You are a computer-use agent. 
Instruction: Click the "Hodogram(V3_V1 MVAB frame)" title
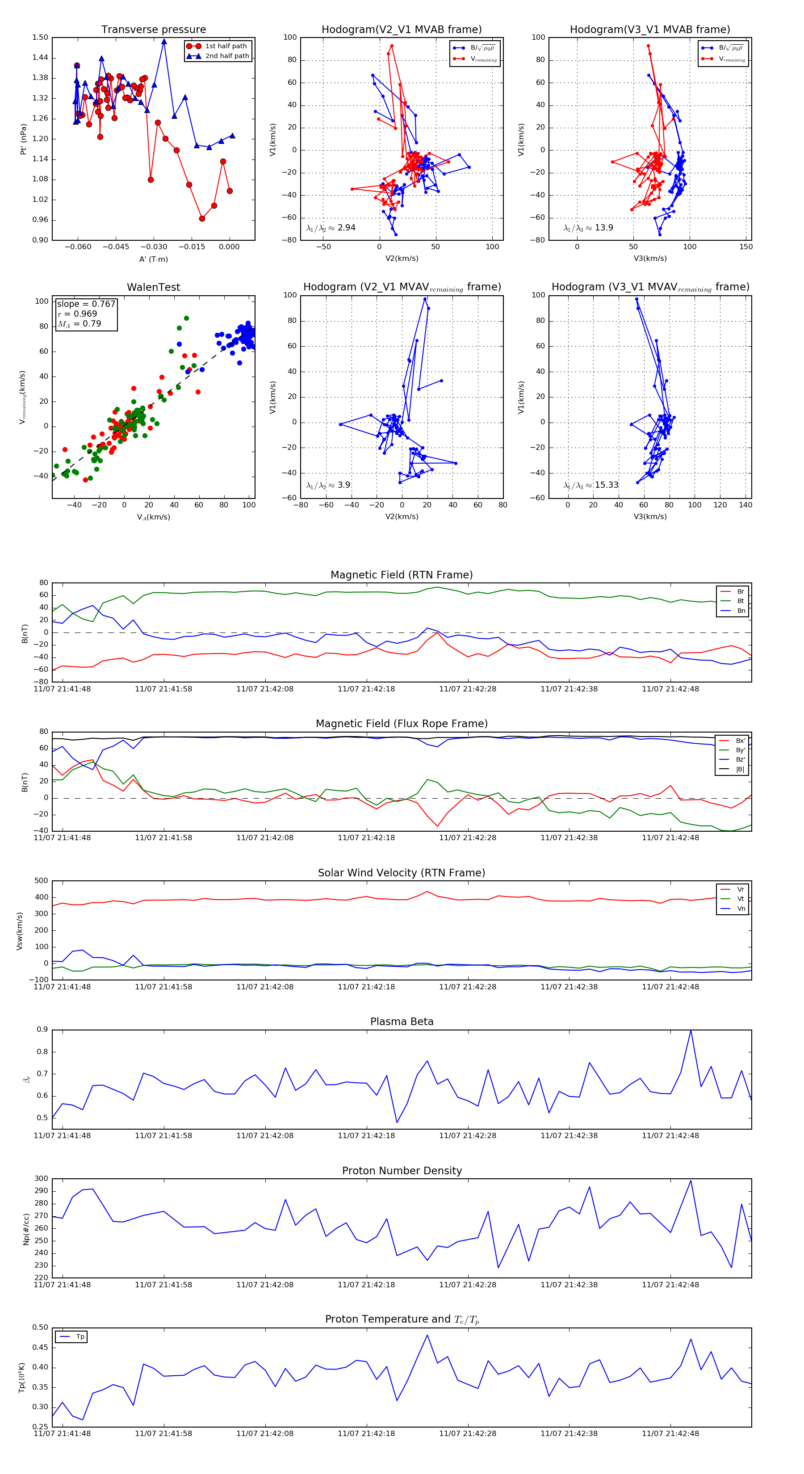[x=650, y=30]
